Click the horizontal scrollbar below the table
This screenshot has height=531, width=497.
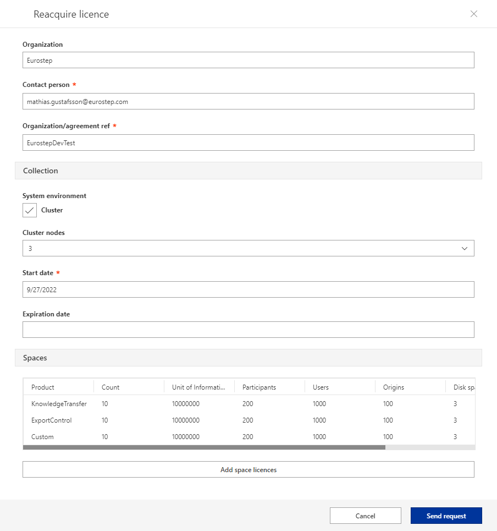click(x=203, y=447)
